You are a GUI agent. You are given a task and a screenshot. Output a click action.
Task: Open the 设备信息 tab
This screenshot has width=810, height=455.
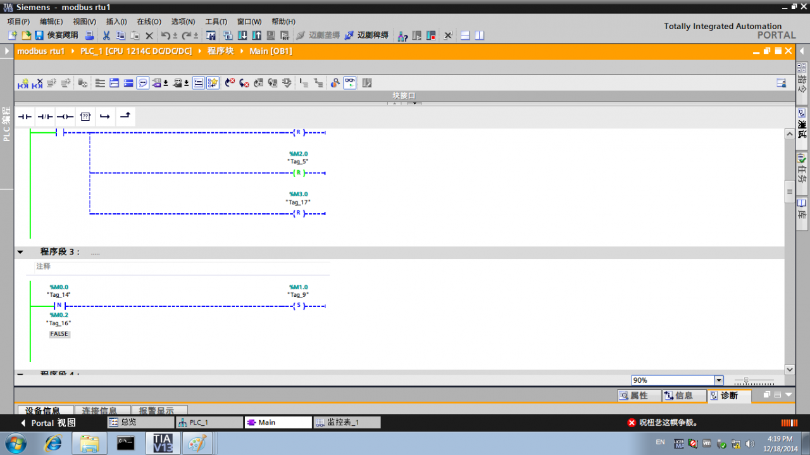[46, 411]
